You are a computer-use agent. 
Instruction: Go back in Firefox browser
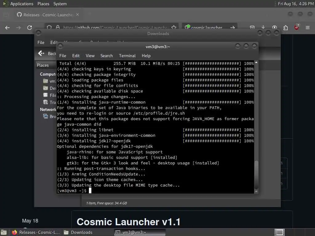coord(7,28)
